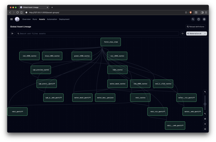Adjust the graph zoom slider handle
The height and width of the screenshot is (142, 216).
(205, 104)
